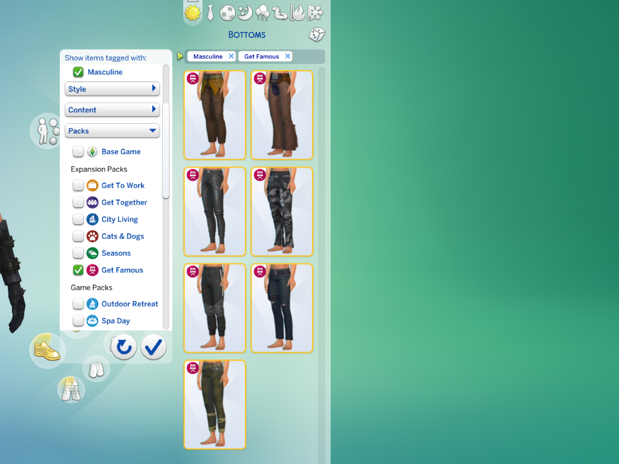Switch to the Formal outfit tie tab
Screen dimensions: 619x464
coord(210,13)
